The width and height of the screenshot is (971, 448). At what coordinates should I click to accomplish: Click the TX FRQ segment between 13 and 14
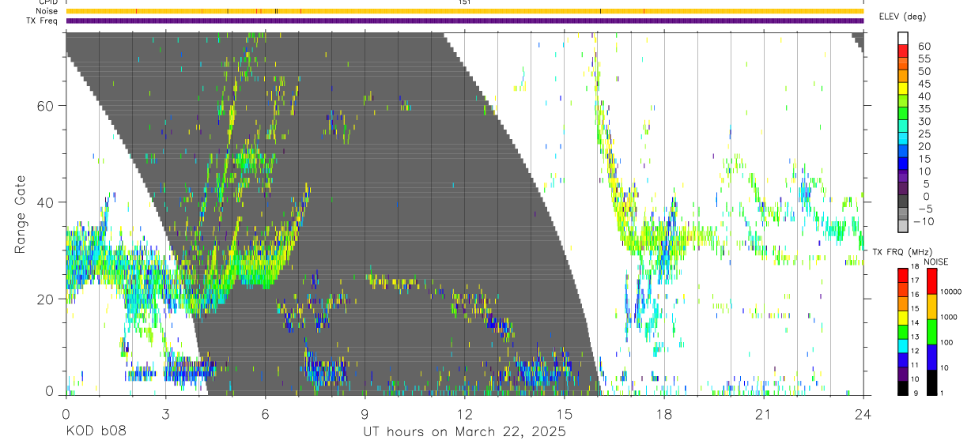pyautogui.click(x=903, y=332)
